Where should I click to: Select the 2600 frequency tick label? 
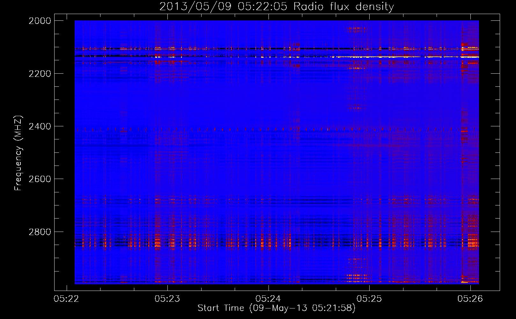(40, 179)
